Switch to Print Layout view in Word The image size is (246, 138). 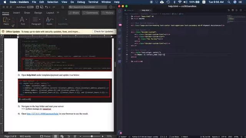click(x=55, y=136)
